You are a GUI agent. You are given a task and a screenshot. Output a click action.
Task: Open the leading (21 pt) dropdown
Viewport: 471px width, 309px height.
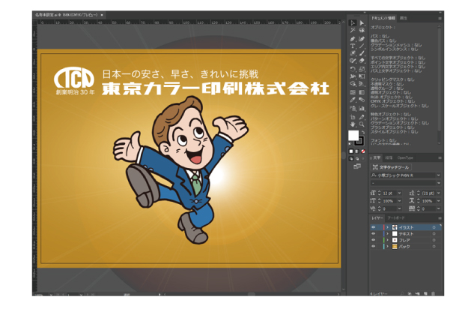pyautogui.click(x=438, y=193)
